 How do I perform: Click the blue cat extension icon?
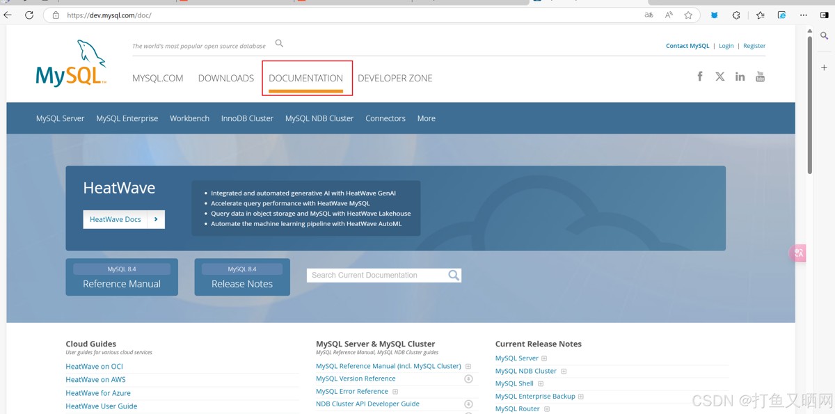[714, 15]
